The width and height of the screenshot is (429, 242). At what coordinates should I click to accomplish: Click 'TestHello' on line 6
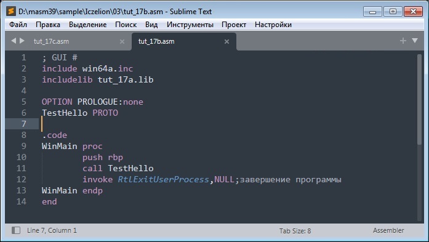[65, 113]
